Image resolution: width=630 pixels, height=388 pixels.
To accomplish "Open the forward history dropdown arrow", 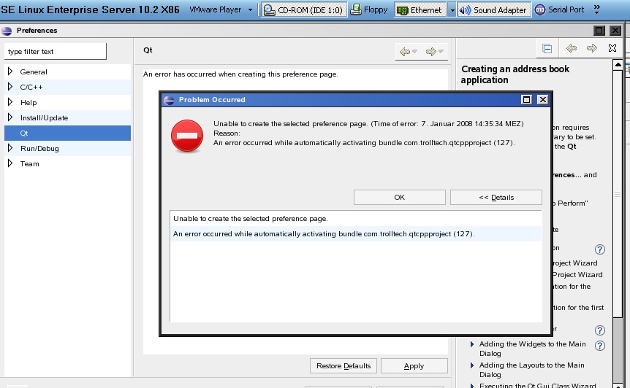I will [x=441, y=51].
